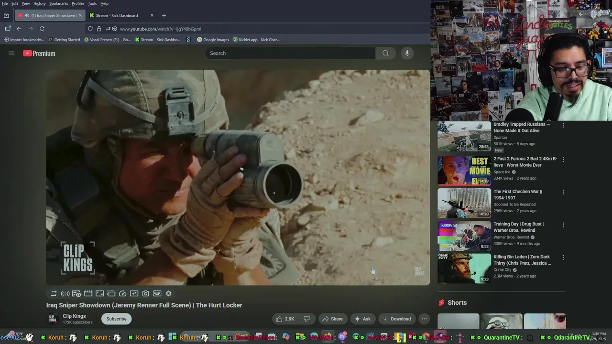Click the dashed pop-up player icon
This screenshot has height=344, width=612.
click(111, 294)
